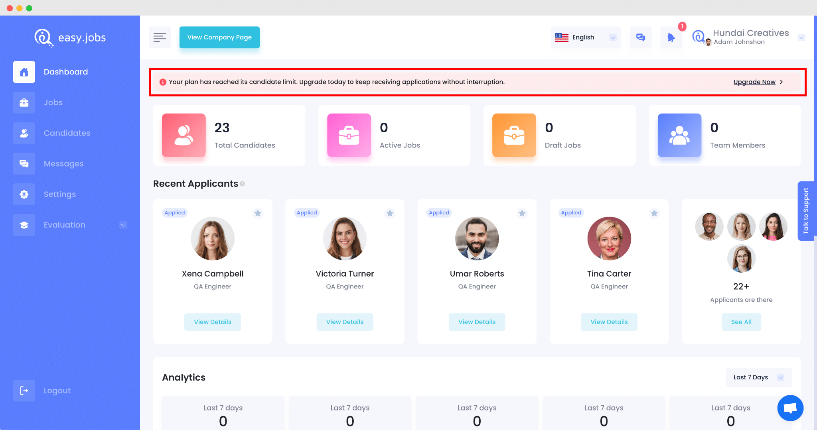Open Talk to Support side tab
817x430 pixels.
coord(805,211)
